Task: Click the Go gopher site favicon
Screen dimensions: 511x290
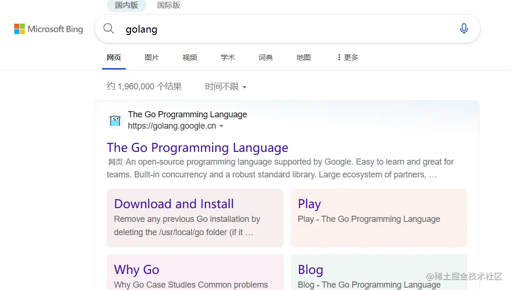Action: 115,121
